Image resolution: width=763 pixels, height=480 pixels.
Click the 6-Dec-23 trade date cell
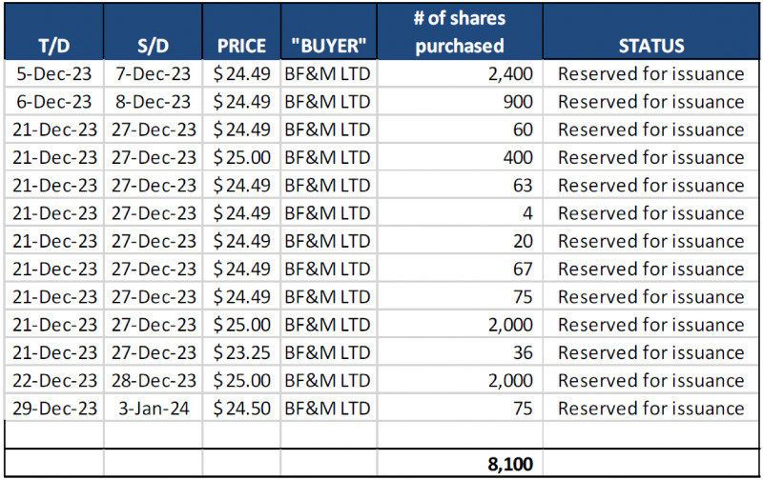point(53,101)
